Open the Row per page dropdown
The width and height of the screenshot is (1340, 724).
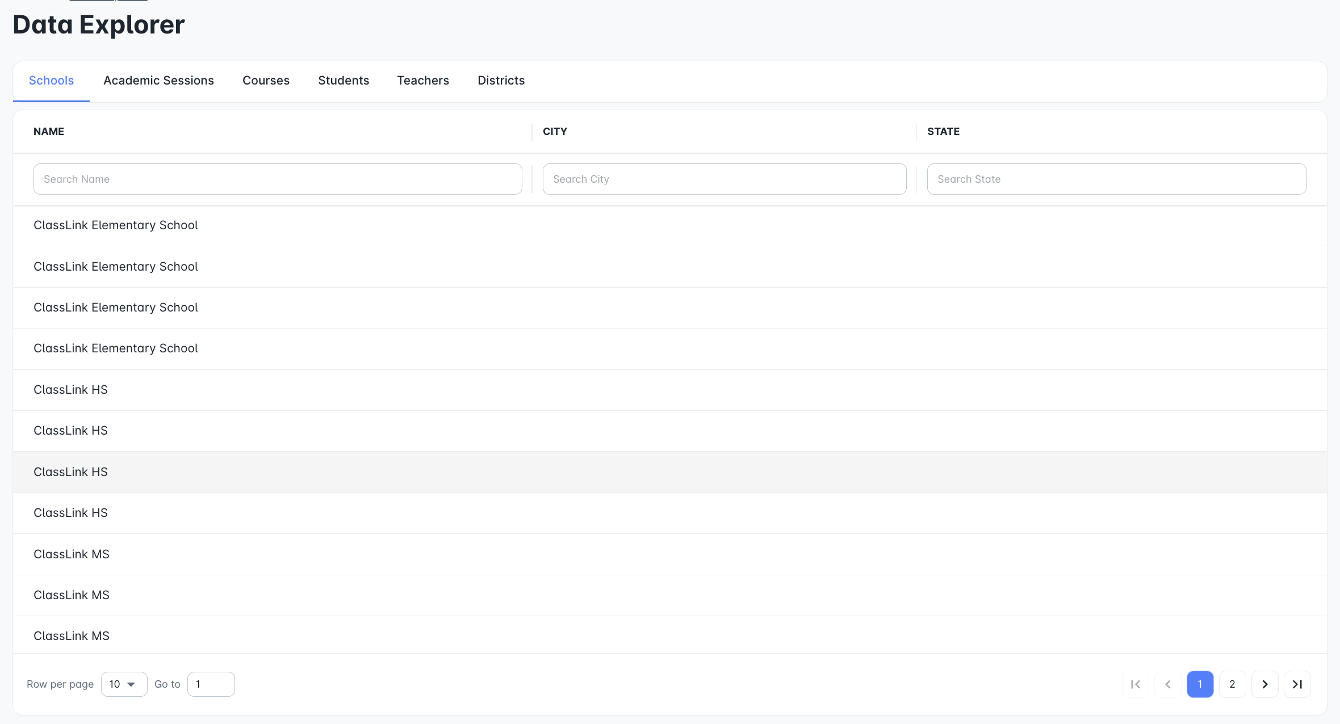pos(124,684)
